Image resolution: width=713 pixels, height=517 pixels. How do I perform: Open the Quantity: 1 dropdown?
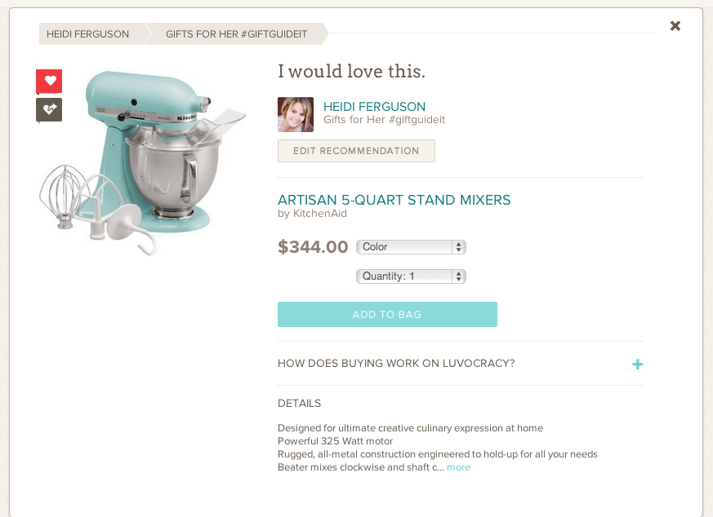point(411,276)
